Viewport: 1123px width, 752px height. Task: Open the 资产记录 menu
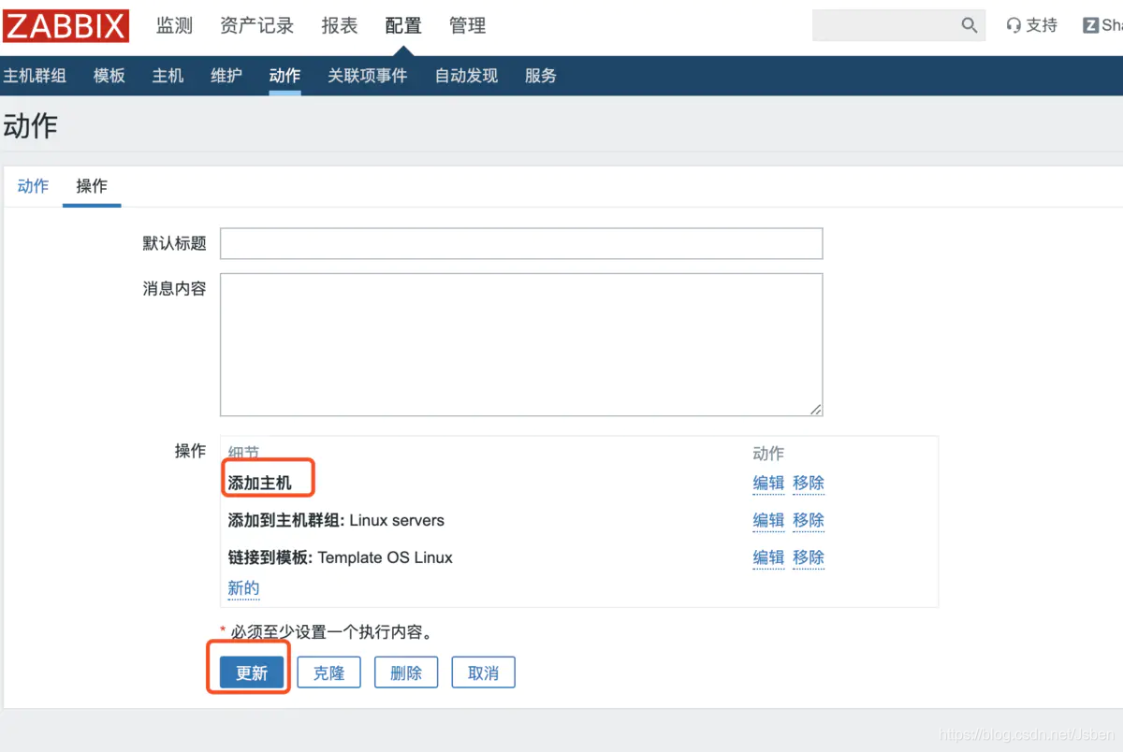point(256,25)
